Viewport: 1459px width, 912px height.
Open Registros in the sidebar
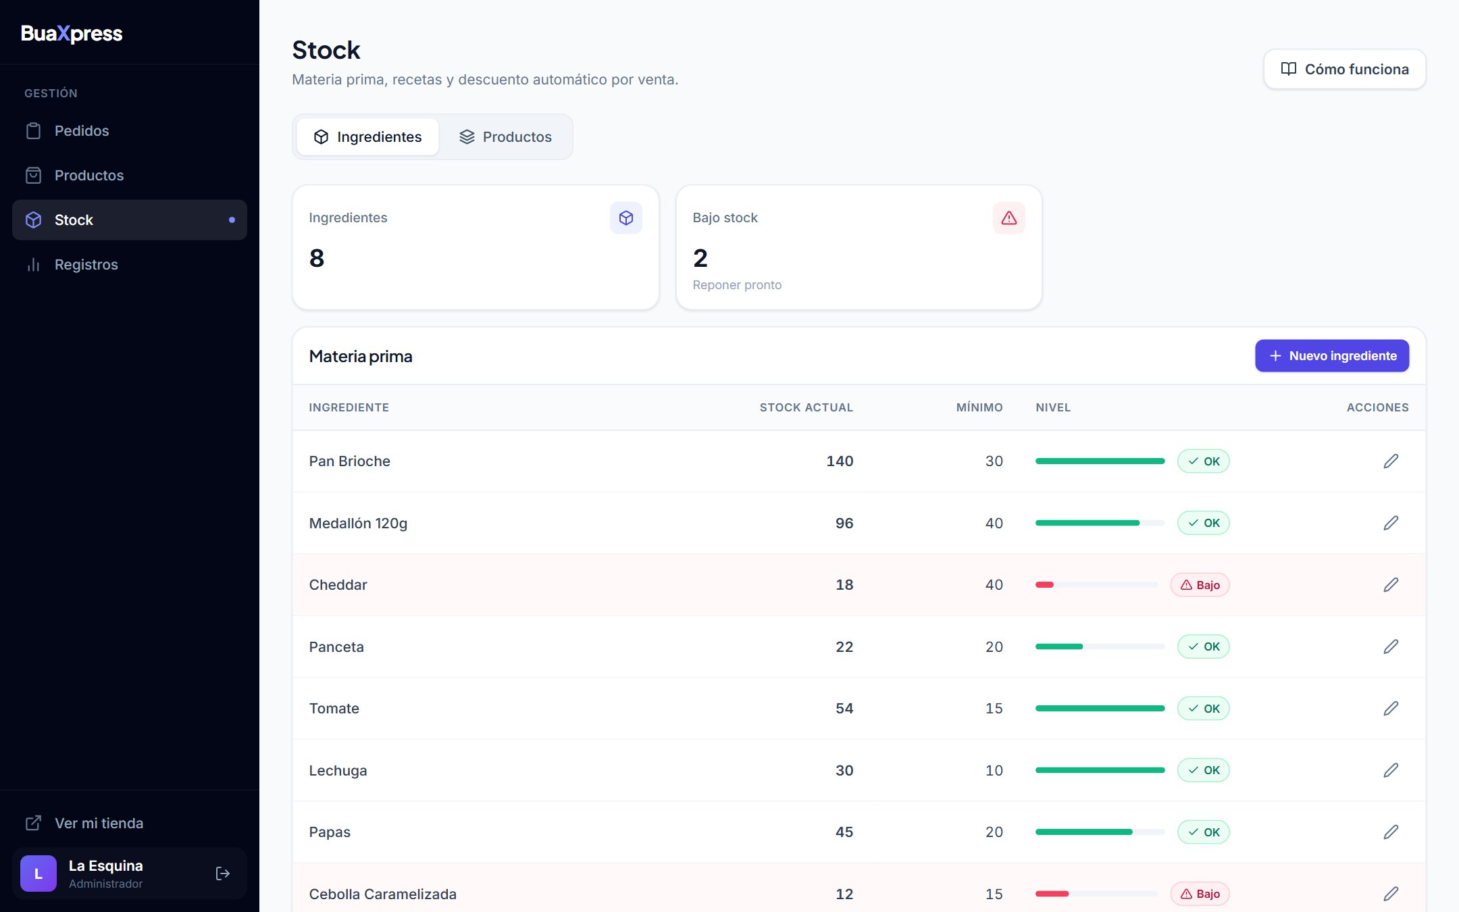pos(130,264)
